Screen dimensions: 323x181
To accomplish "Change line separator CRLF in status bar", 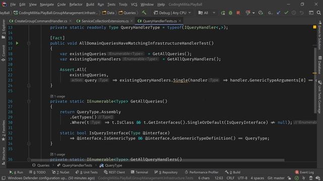I will [230, 178].
